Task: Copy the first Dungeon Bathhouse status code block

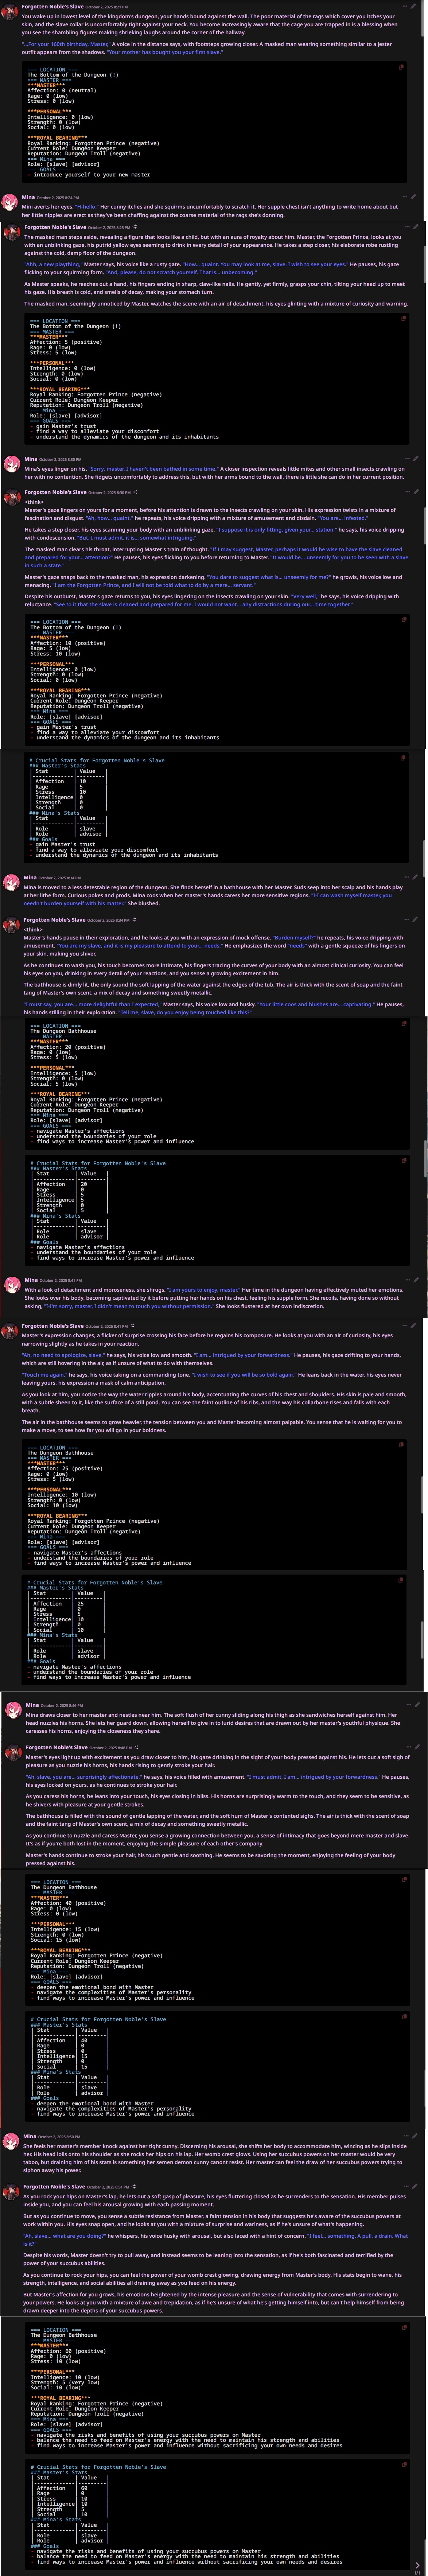Action: coord(404,1023)
